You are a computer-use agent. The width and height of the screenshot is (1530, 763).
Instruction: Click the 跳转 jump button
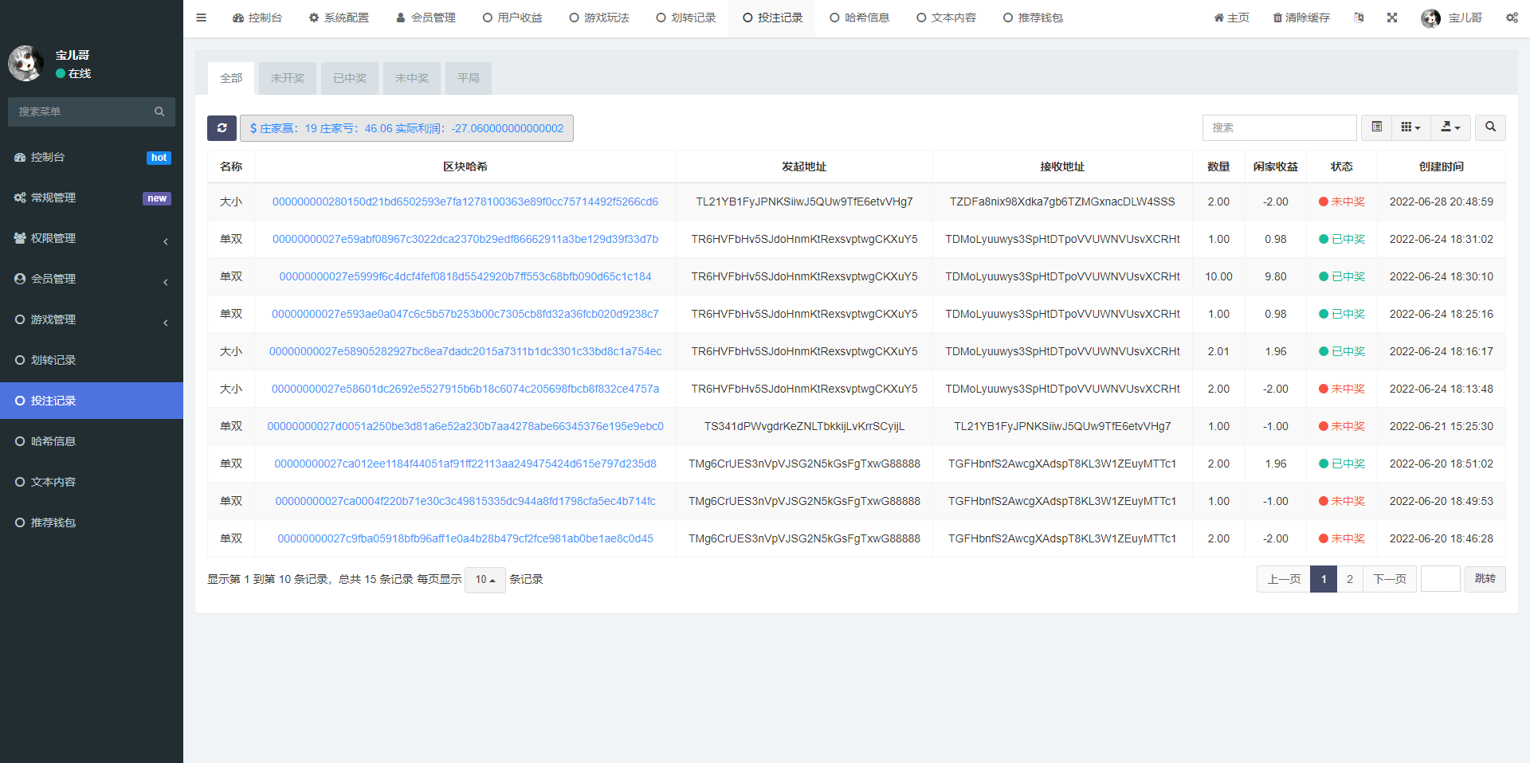pos(1485,579)
